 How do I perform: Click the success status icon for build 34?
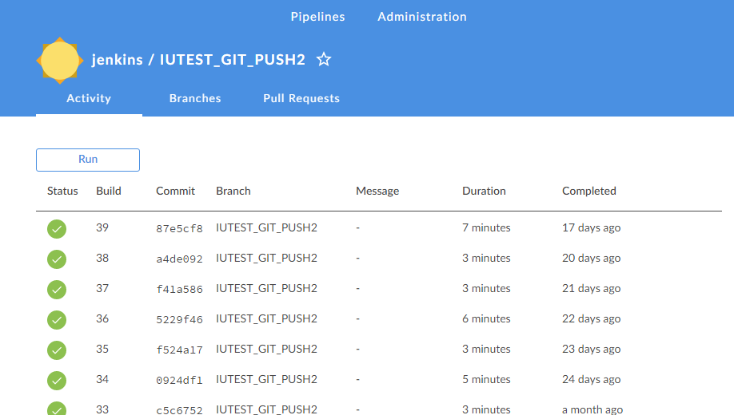[57, 381]
